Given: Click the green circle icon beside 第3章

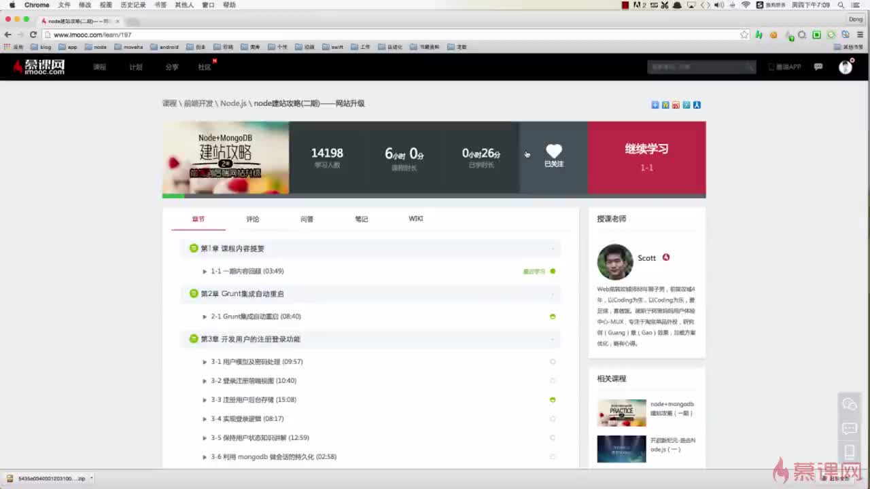Looking at the screenshot, I should pos(194,339).
